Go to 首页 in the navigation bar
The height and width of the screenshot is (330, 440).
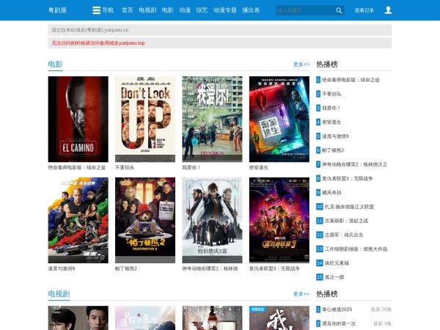pos(127,10)
